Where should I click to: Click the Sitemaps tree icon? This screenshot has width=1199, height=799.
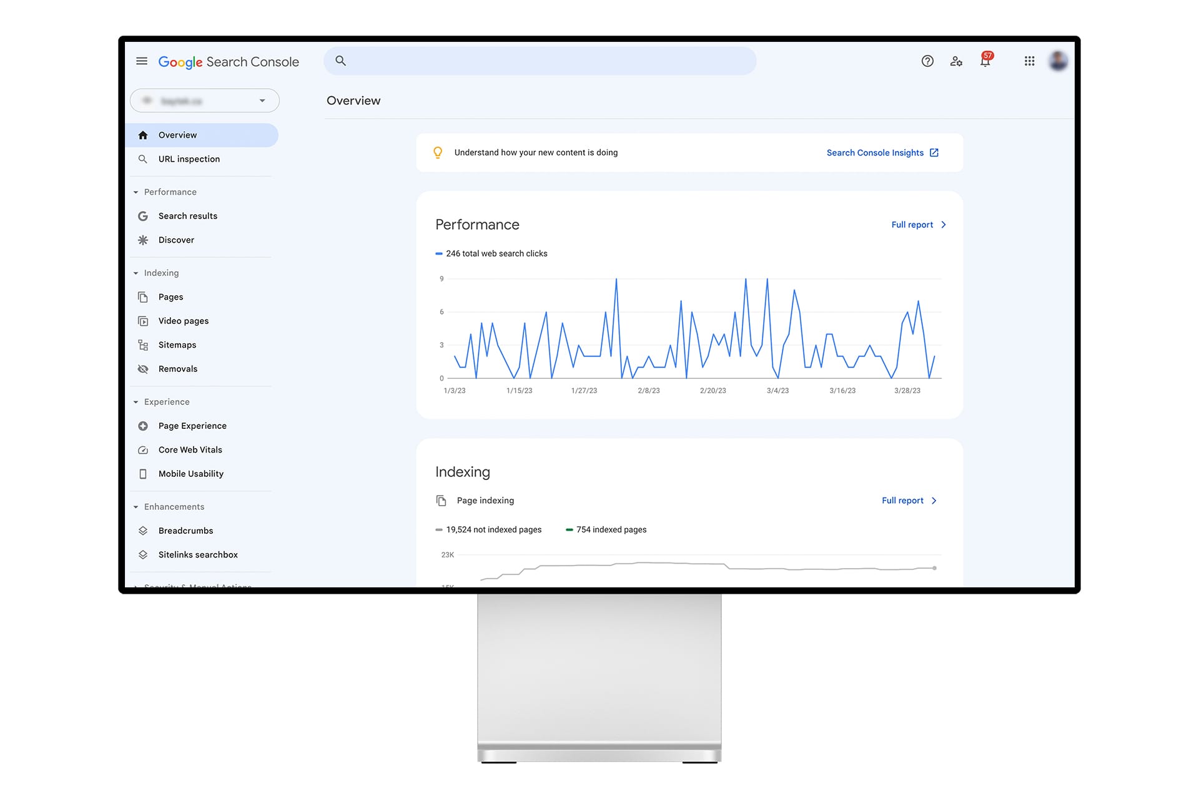(143, 345)
